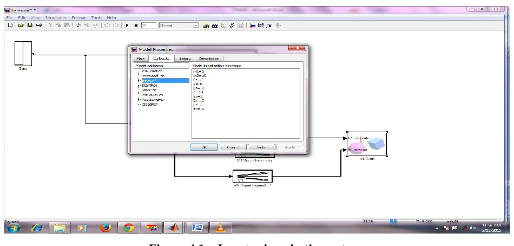The image size is (514, 246).
Task: Click the Help button in the dialog
Action: click(261, 147)
